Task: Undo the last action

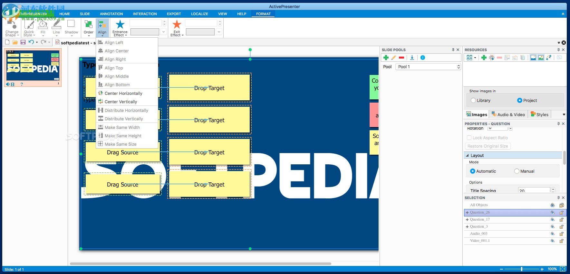Action: point(31,42)
